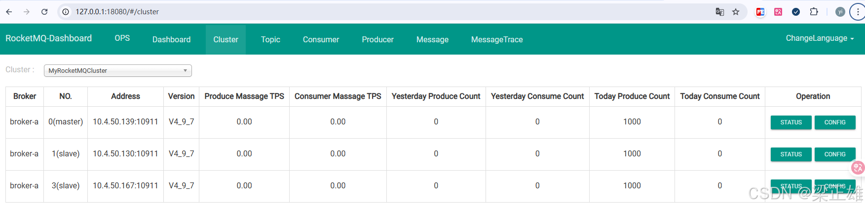Click the Cluster : label
The height and width of the screenshot is (208, 865).
pyautogui.click(x=20, y=70)
